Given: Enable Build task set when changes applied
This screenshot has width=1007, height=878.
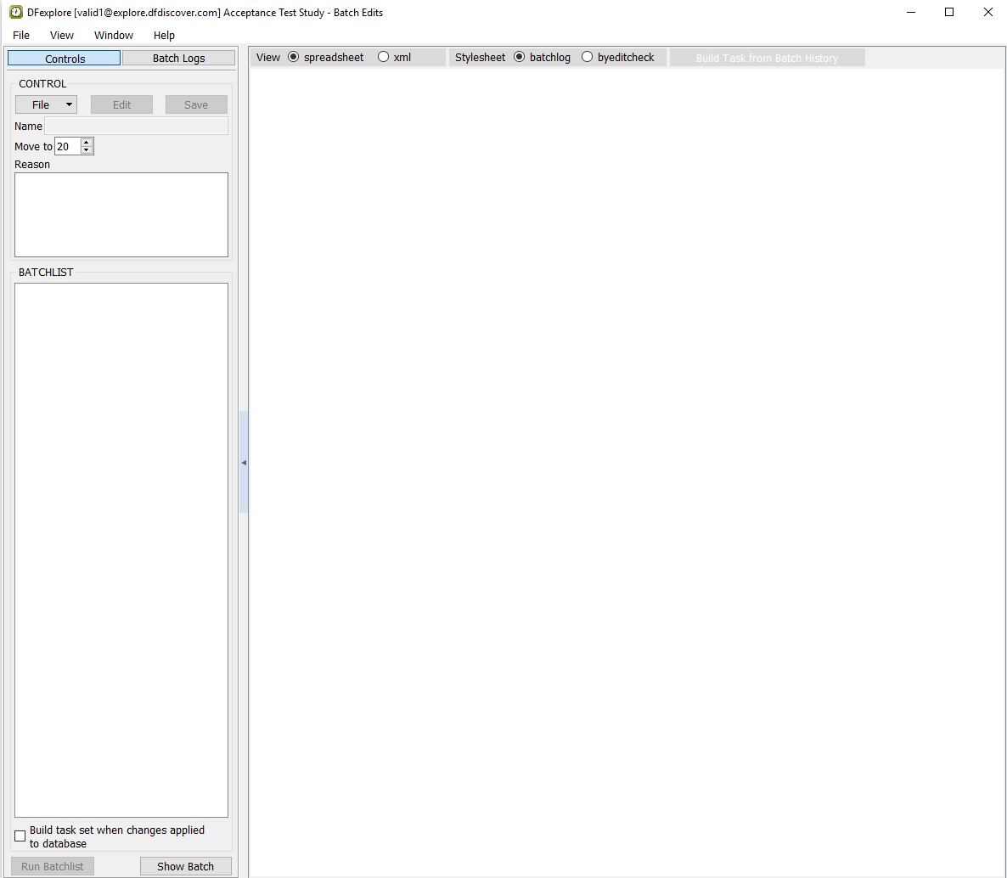Looking at the screenshot, I should click(x=20, y=836).
